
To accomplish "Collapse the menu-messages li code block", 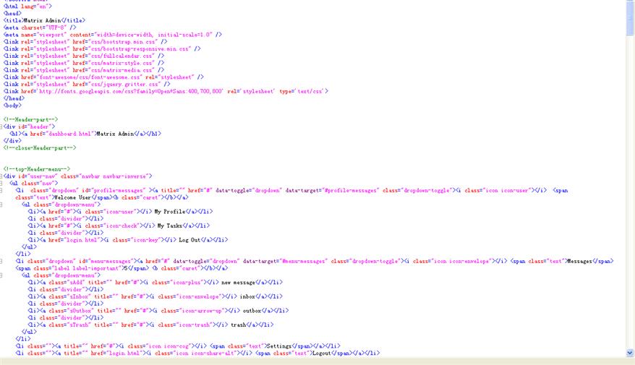I will [x=2, y=260].
